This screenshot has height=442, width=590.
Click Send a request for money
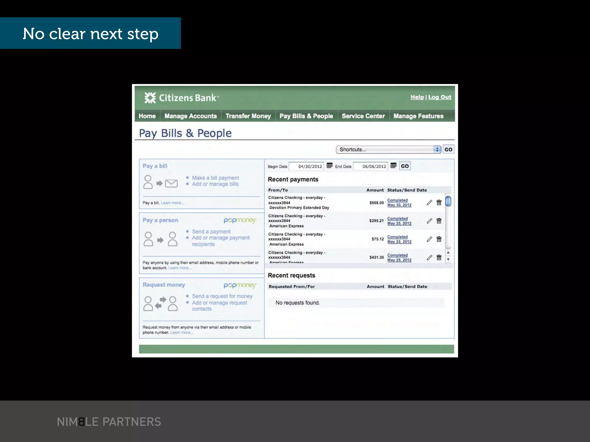coord(222,296)
